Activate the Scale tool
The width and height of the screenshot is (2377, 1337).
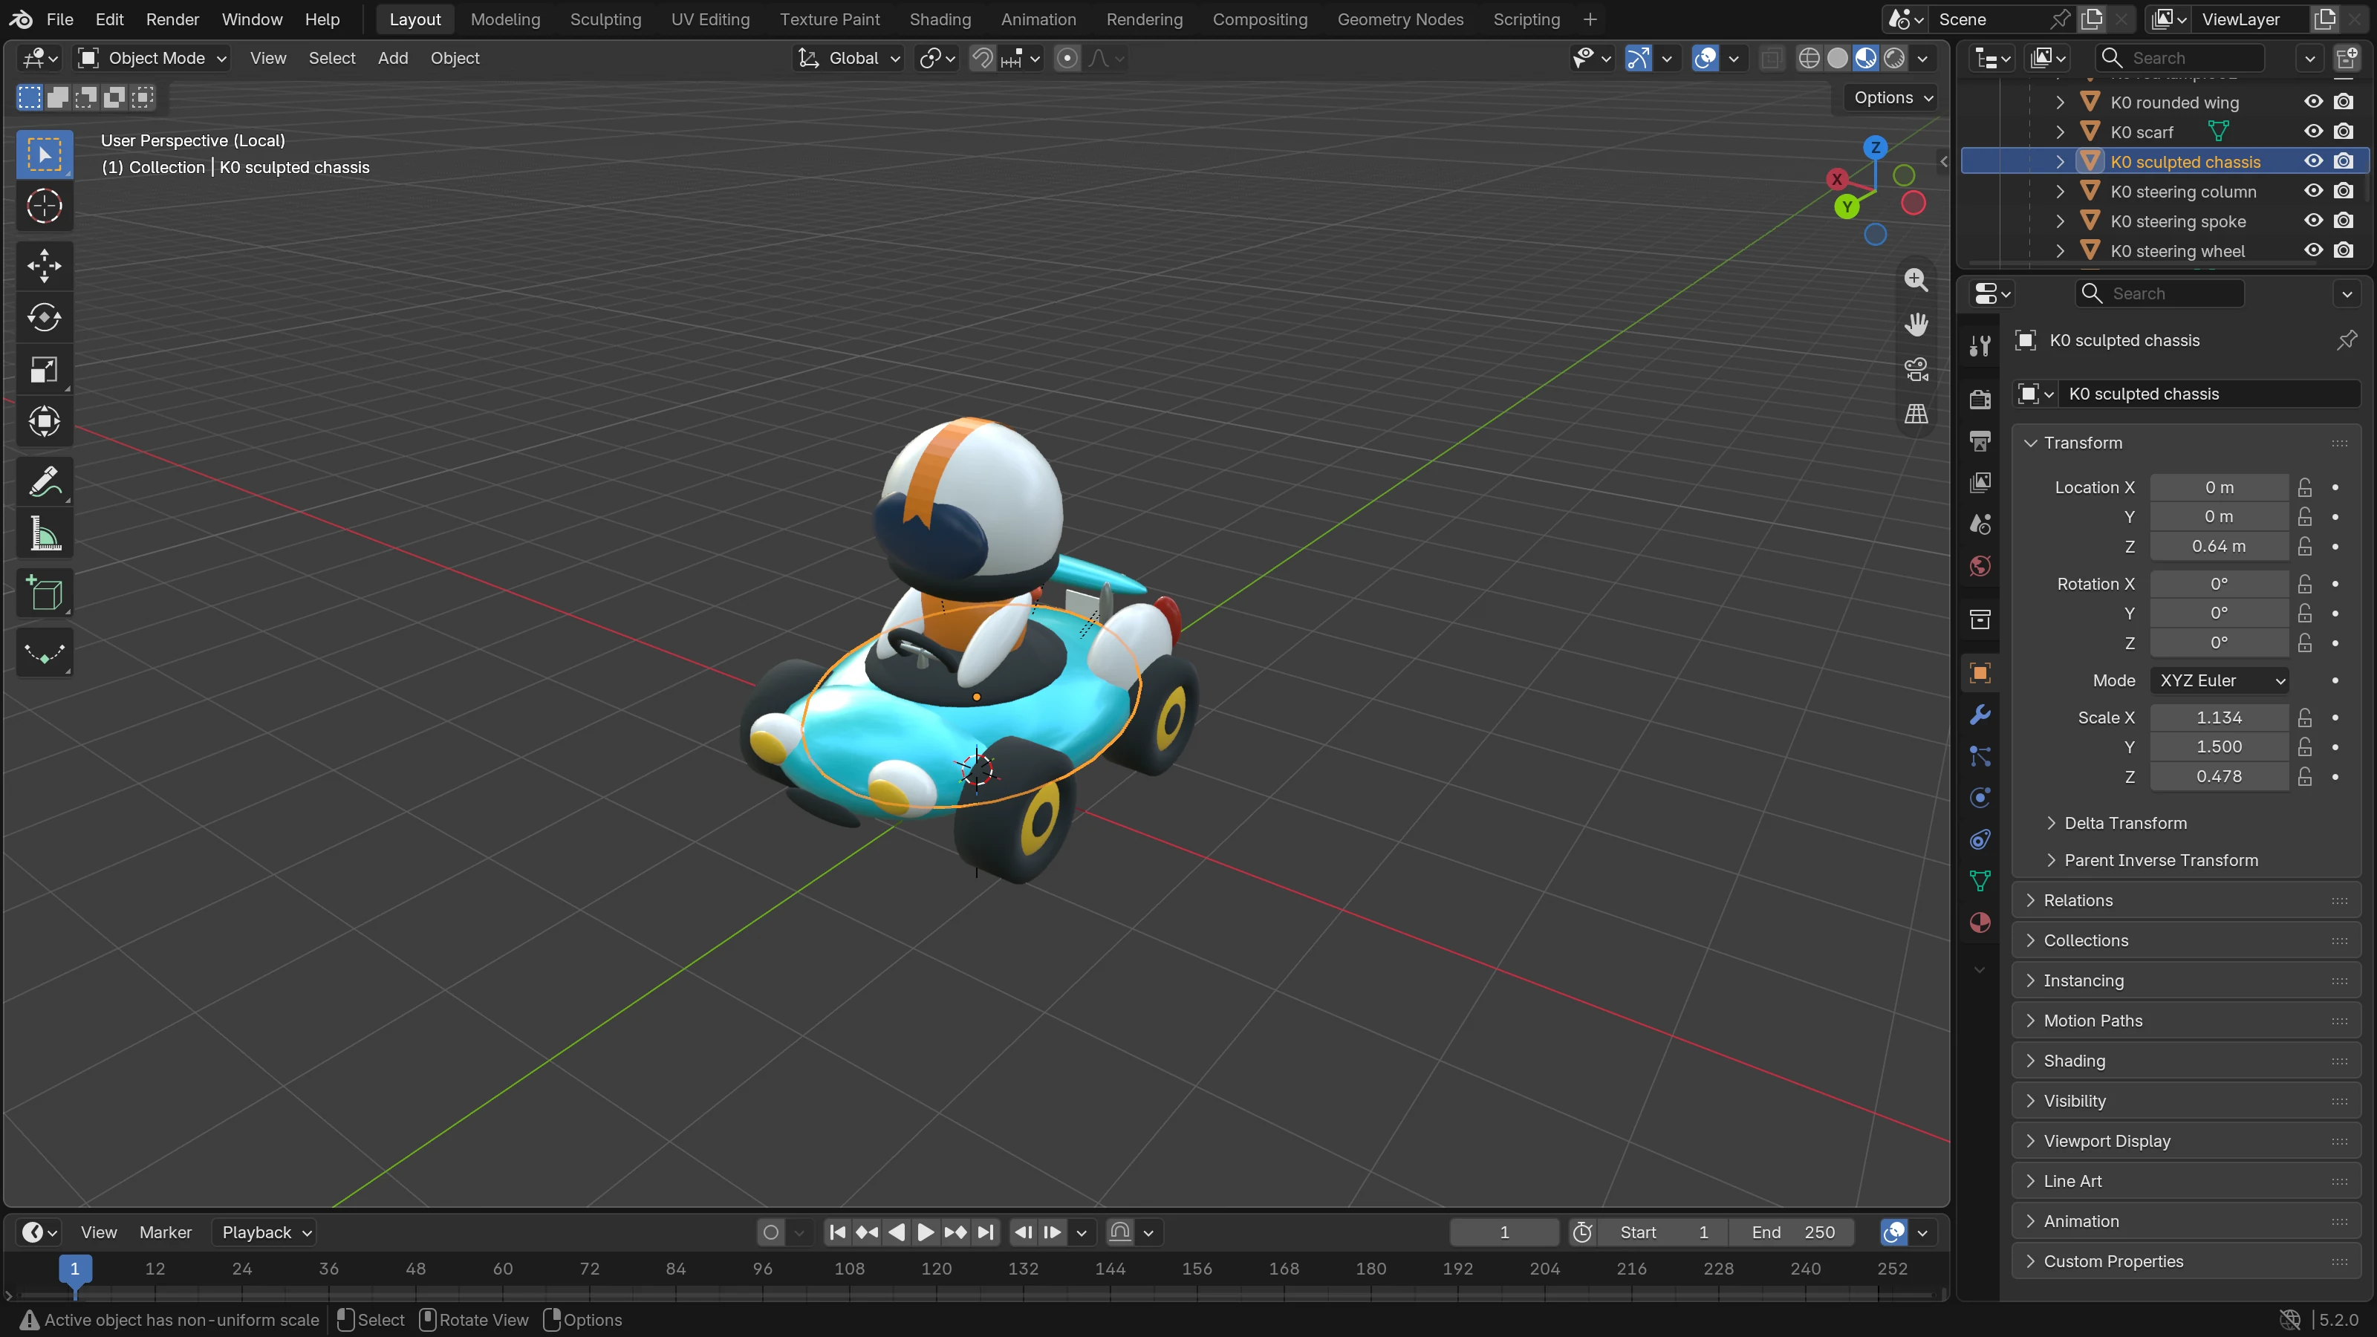(45, 370)
